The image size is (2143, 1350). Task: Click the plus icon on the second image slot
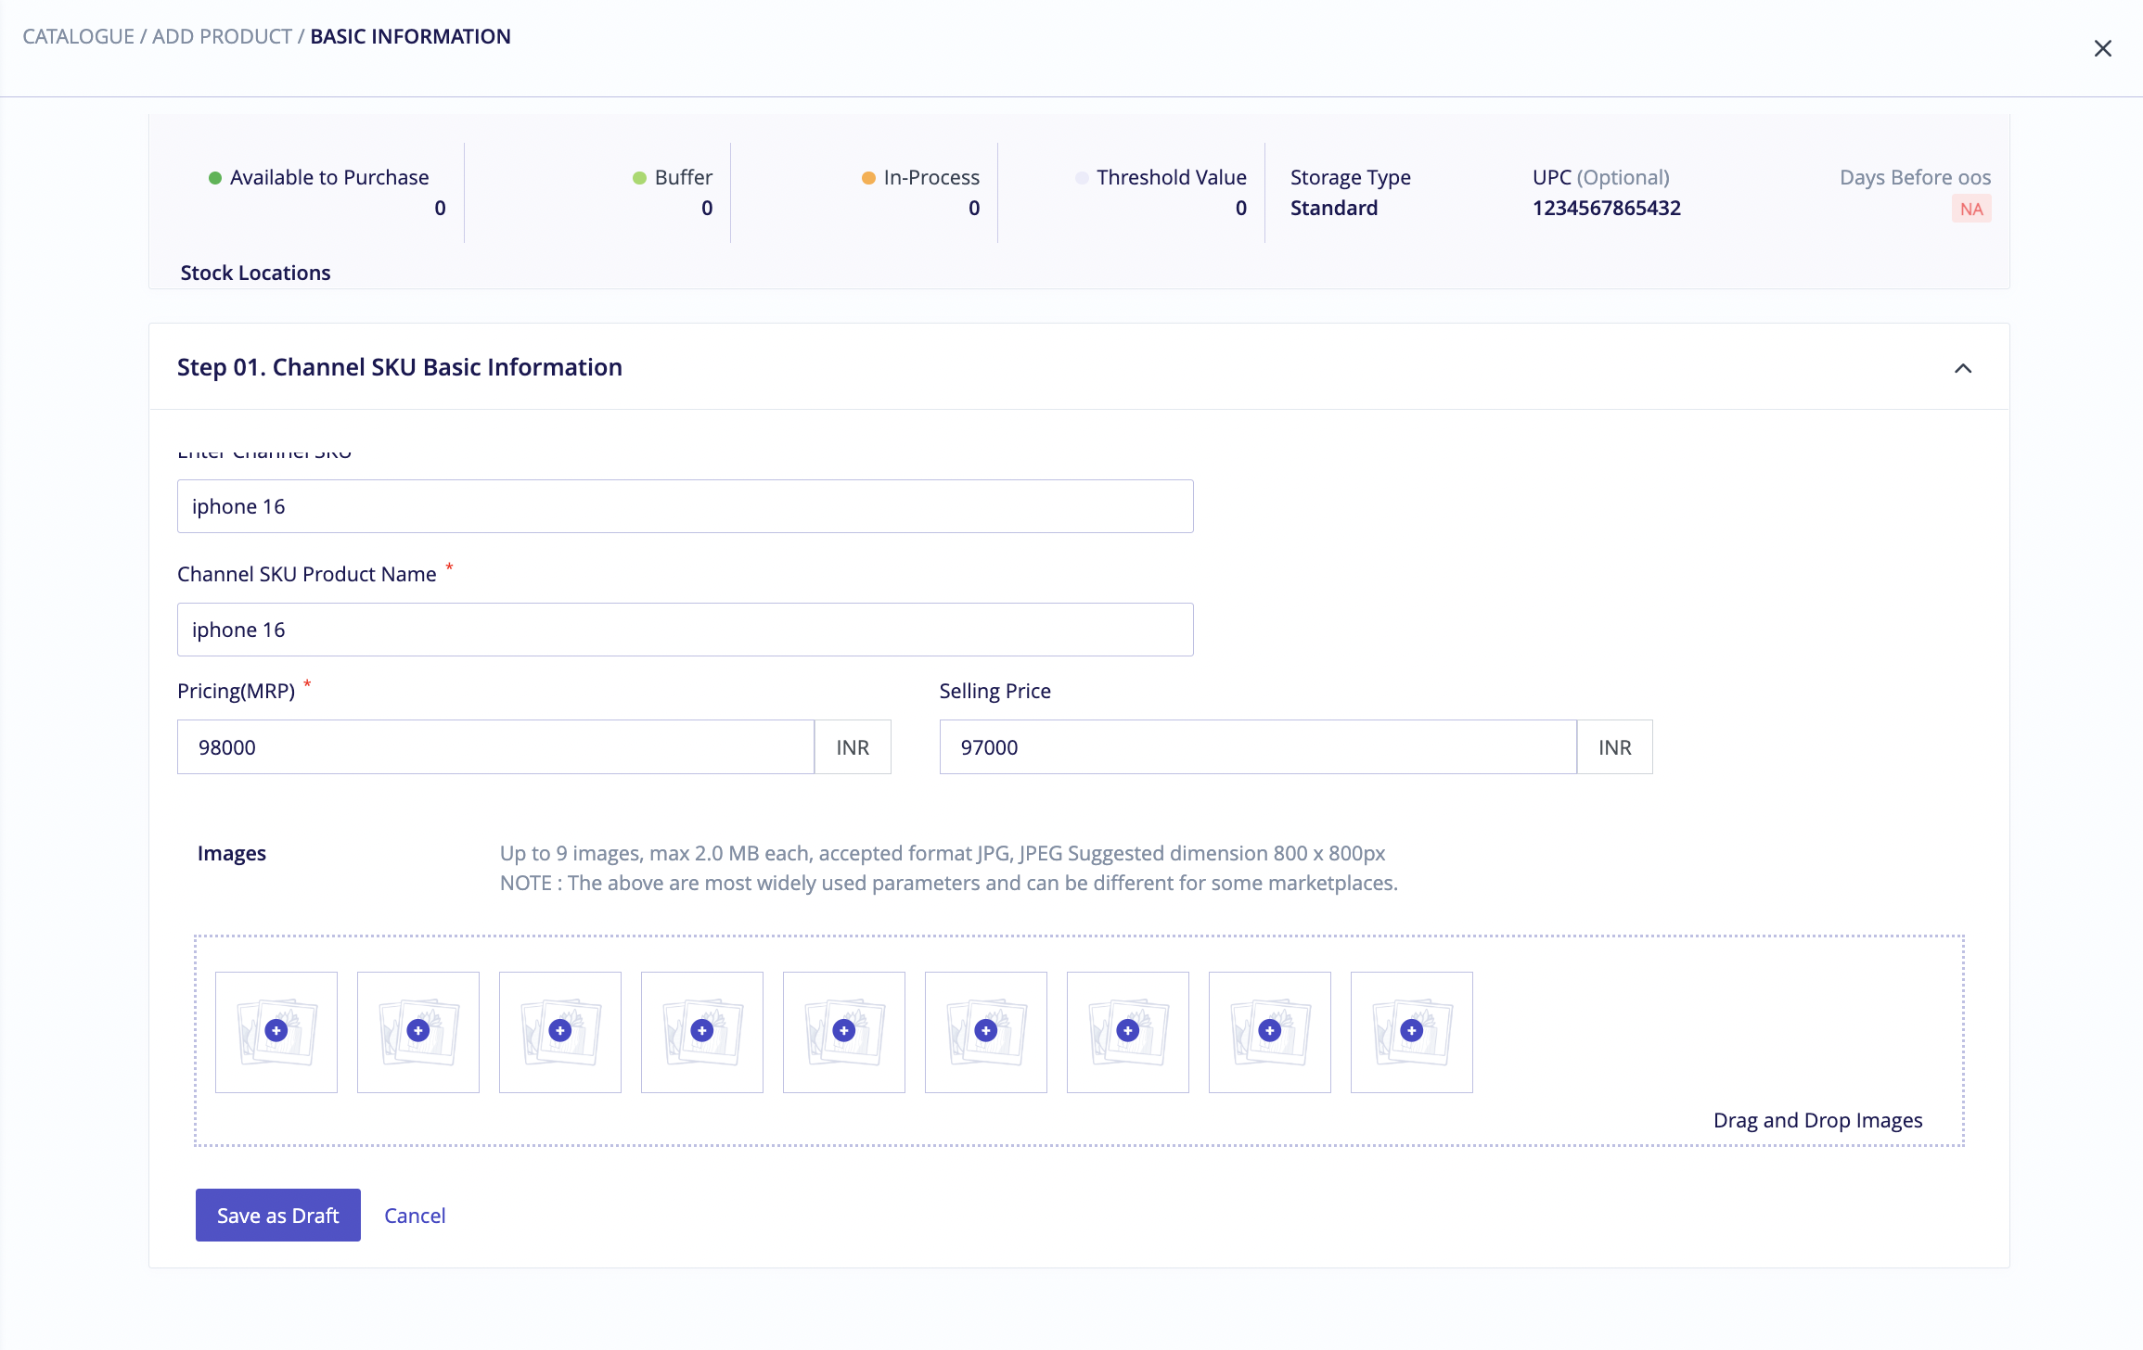click(x=418, y=1032)
